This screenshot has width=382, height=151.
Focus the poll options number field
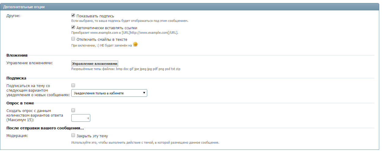tap(81, 118)
